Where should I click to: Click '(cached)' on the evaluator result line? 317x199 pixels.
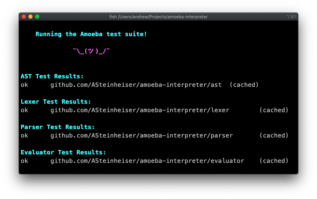274,161
